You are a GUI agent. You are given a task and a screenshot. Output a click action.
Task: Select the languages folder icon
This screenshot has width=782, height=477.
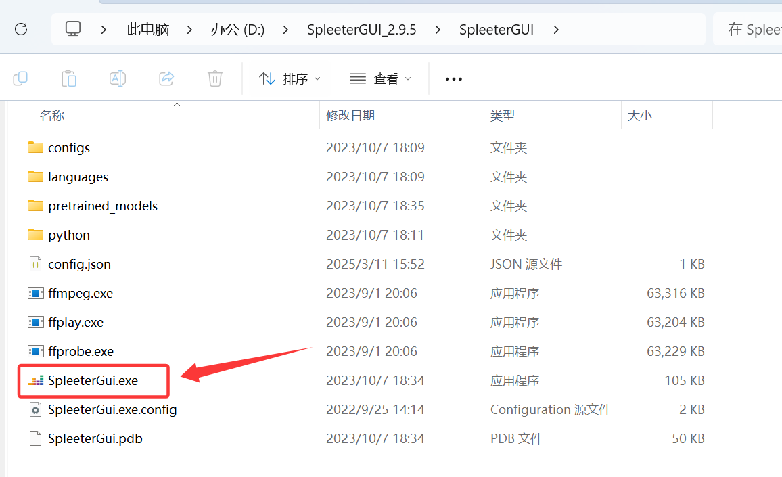[35, 177]
